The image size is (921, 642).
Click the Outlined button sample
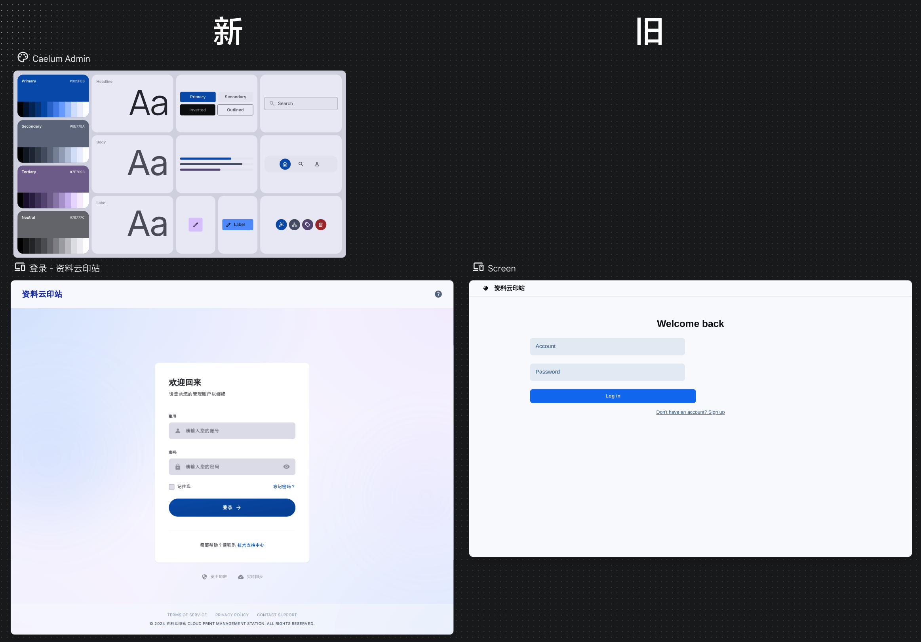(235, 110)
